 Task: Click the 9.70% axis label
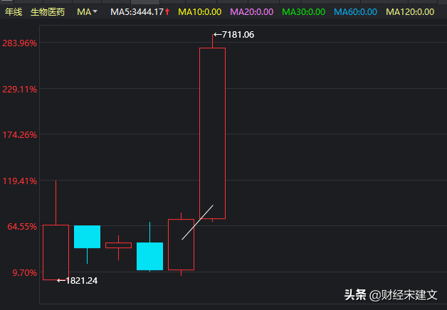tap(24, 273)
